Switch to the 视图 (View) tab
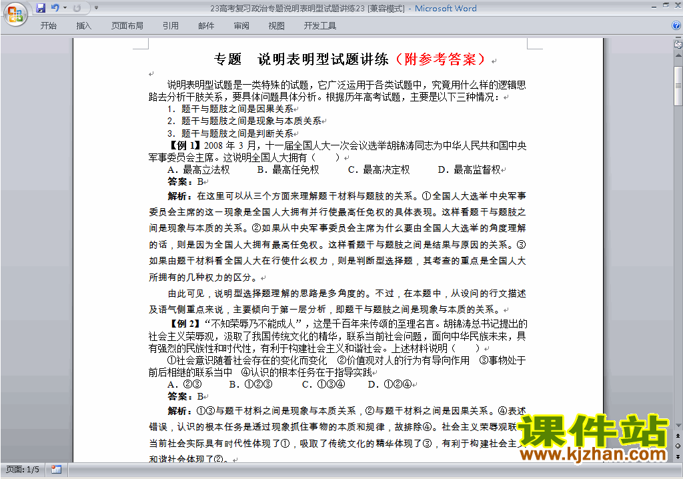The height and width of the screenshot is (479, 683). [276, 26]
